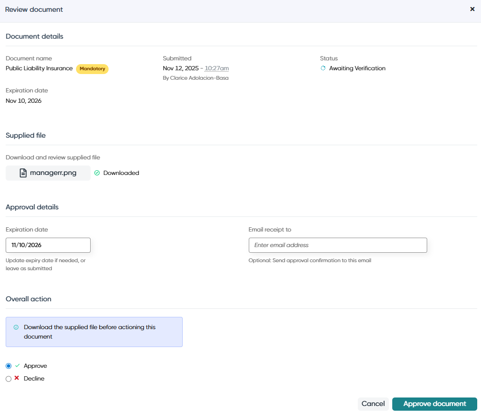Click the Awaiting Verification spinner icon

pos(323,68)
